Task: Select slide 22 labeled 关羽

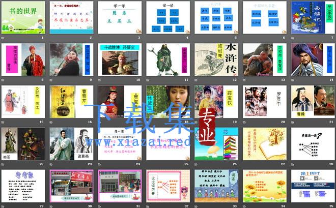Action: click(x=23, y=144)
